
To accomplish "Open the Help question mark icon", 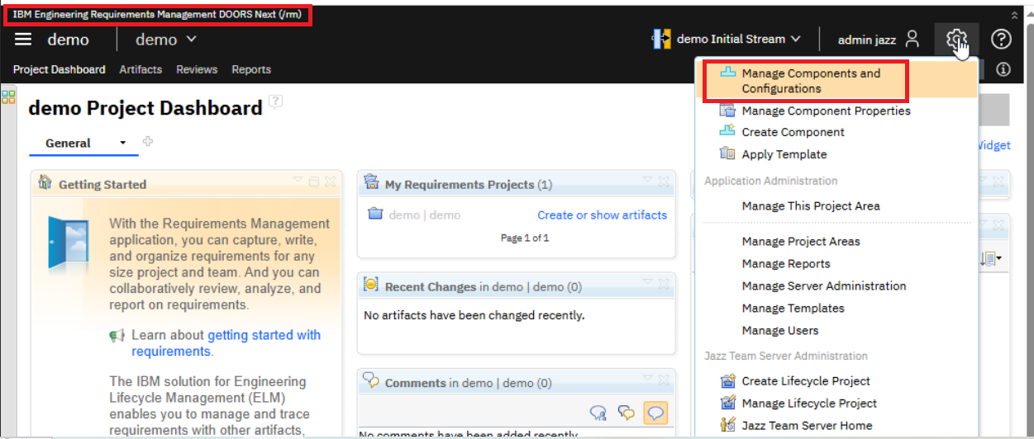I will tap(1001, 39).
